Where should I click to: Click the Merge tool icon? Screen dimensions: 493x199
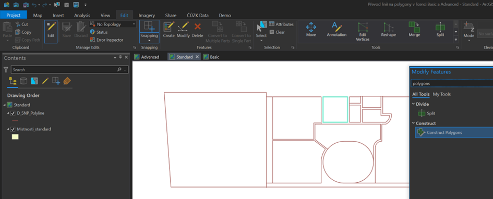click(x=414, y=27)
